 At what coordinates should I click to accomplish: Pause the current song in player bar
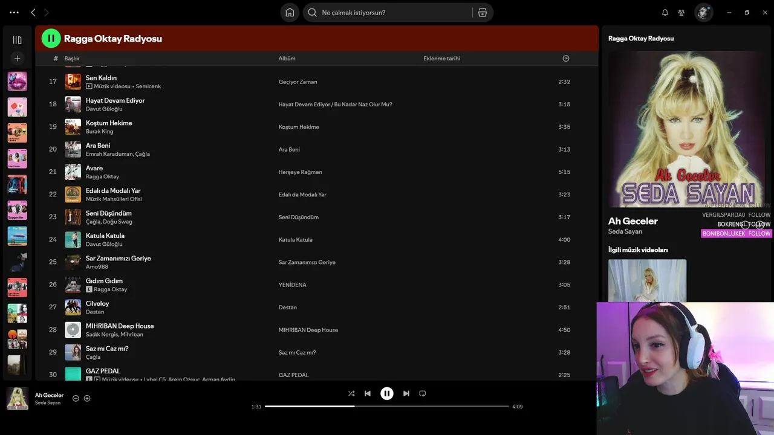387,393
